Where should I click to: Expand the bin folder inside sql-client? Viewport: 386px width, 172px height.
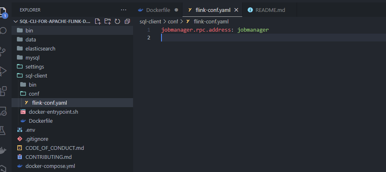click(x=72, y=85)
